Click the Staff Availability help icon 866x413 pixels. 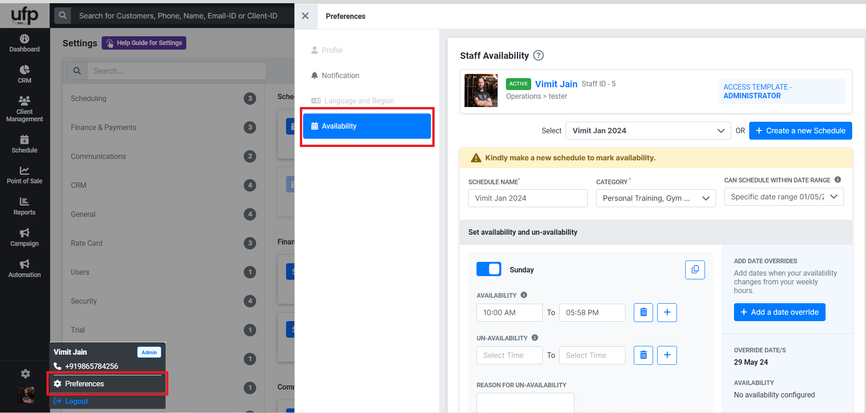point(538,56)
